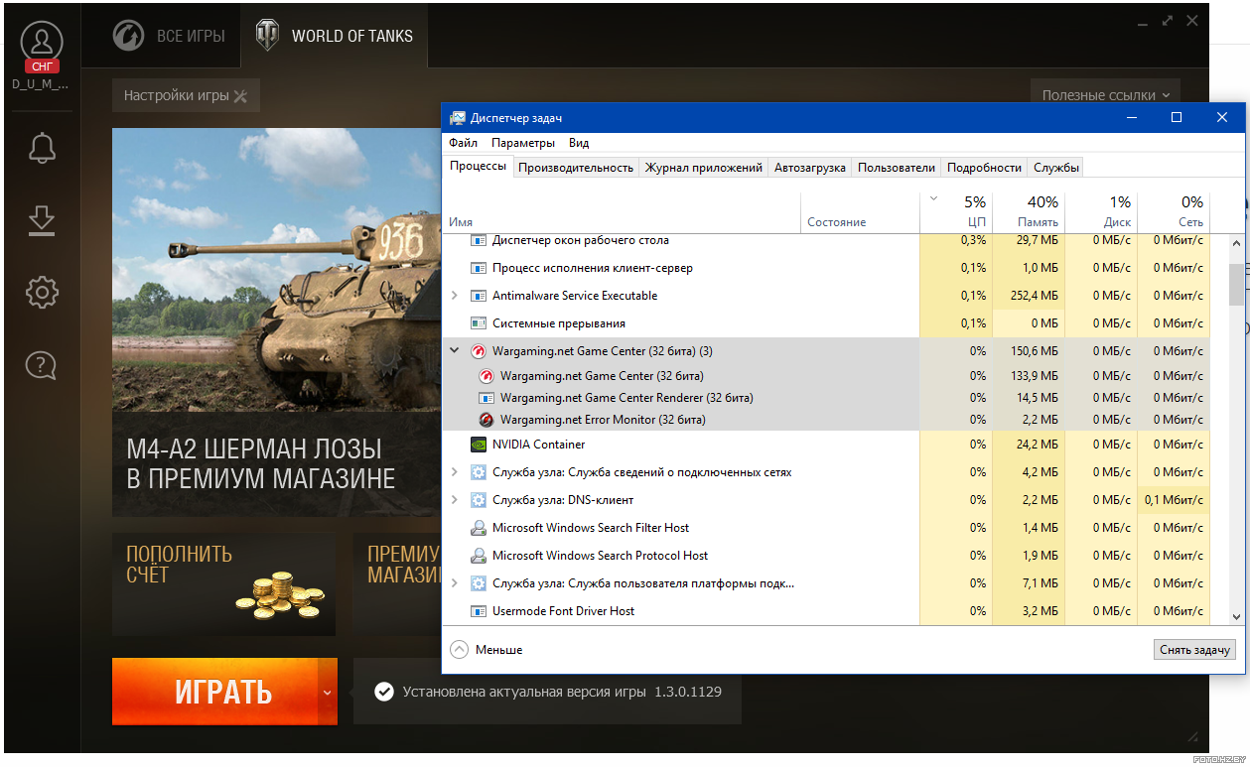Sort processes by the Память column
The image size is (1250, 767).
(1029, 211)
